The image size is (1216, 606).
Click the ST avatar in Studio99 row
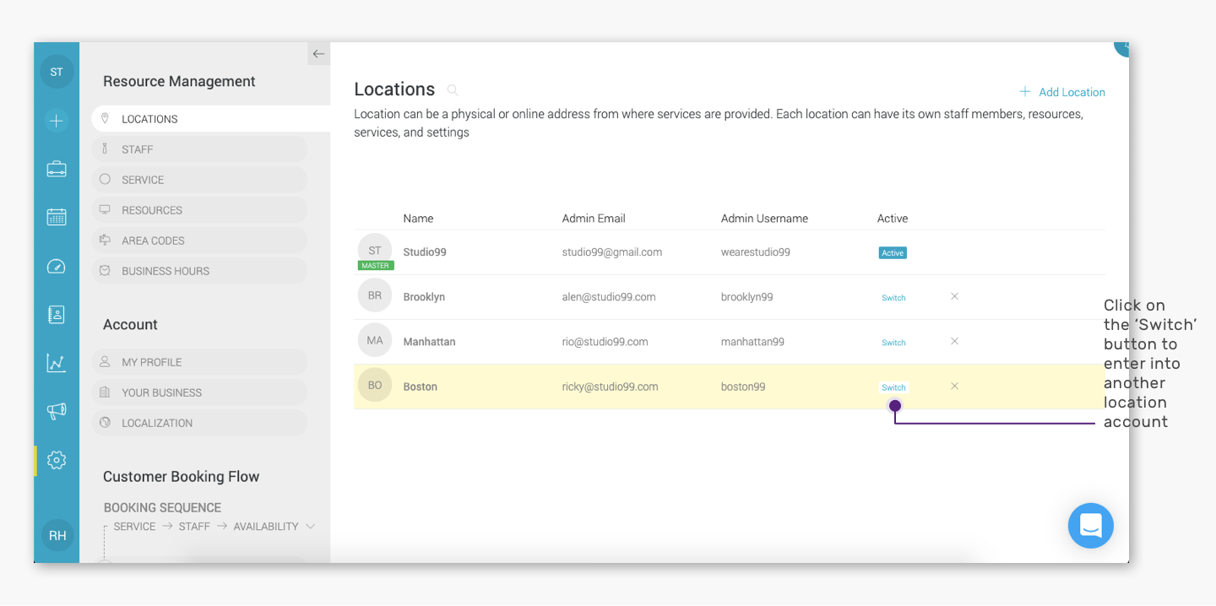click(x=375, y=251)
